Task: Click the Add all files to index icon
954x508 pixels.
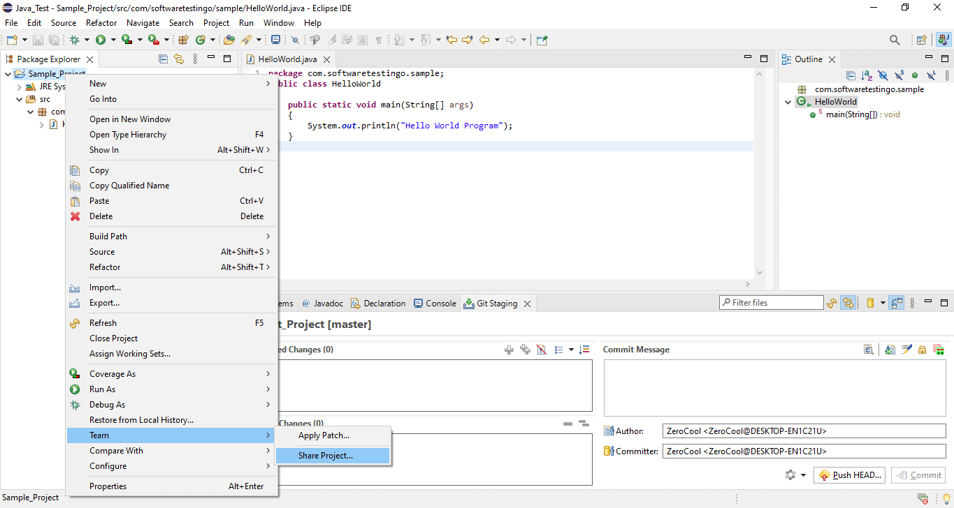Action: (525, 350)
